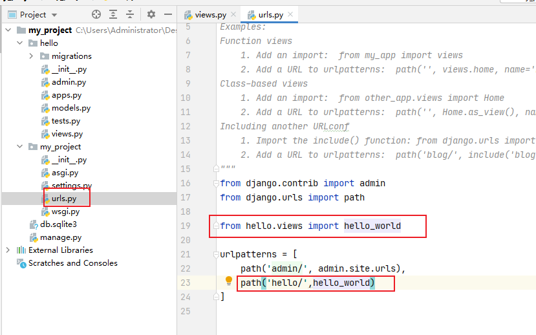Select settings.py in the project tree
Image resolution: width=536 pixels, height=335 pixels.
pos(67,185)
